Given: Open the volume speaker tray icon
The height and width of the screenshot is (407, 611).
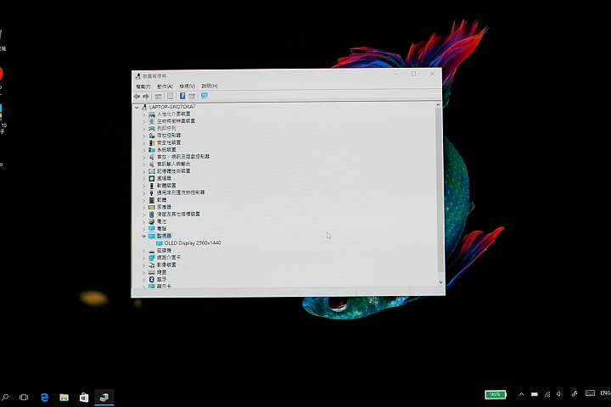Looking at the screenshot, I should (559, 394).
